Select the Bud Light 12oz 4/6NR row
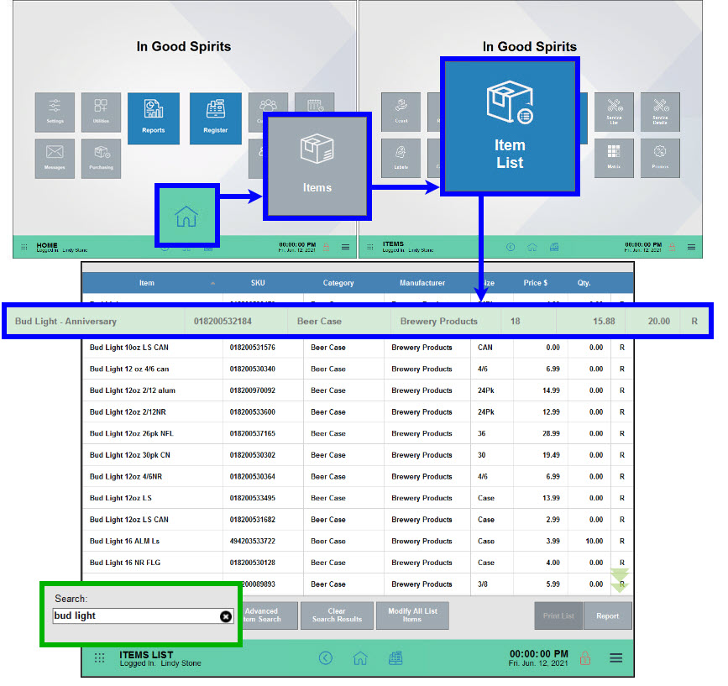The image size is (728, 686). tap(358, 477)
